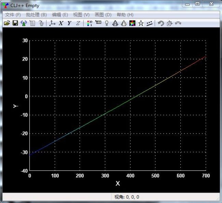Open the 文件 (F) menu
The height and width of the screenshot is (203, 222).
coord(13,15)
